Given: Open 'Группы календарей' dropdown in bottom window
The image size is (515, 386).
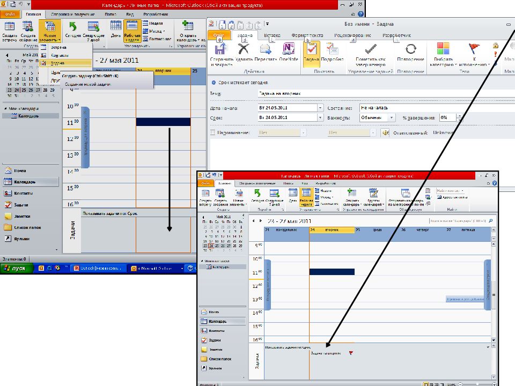Looking at the screenshot, I should pyautogui.click(x=373, y=197).
